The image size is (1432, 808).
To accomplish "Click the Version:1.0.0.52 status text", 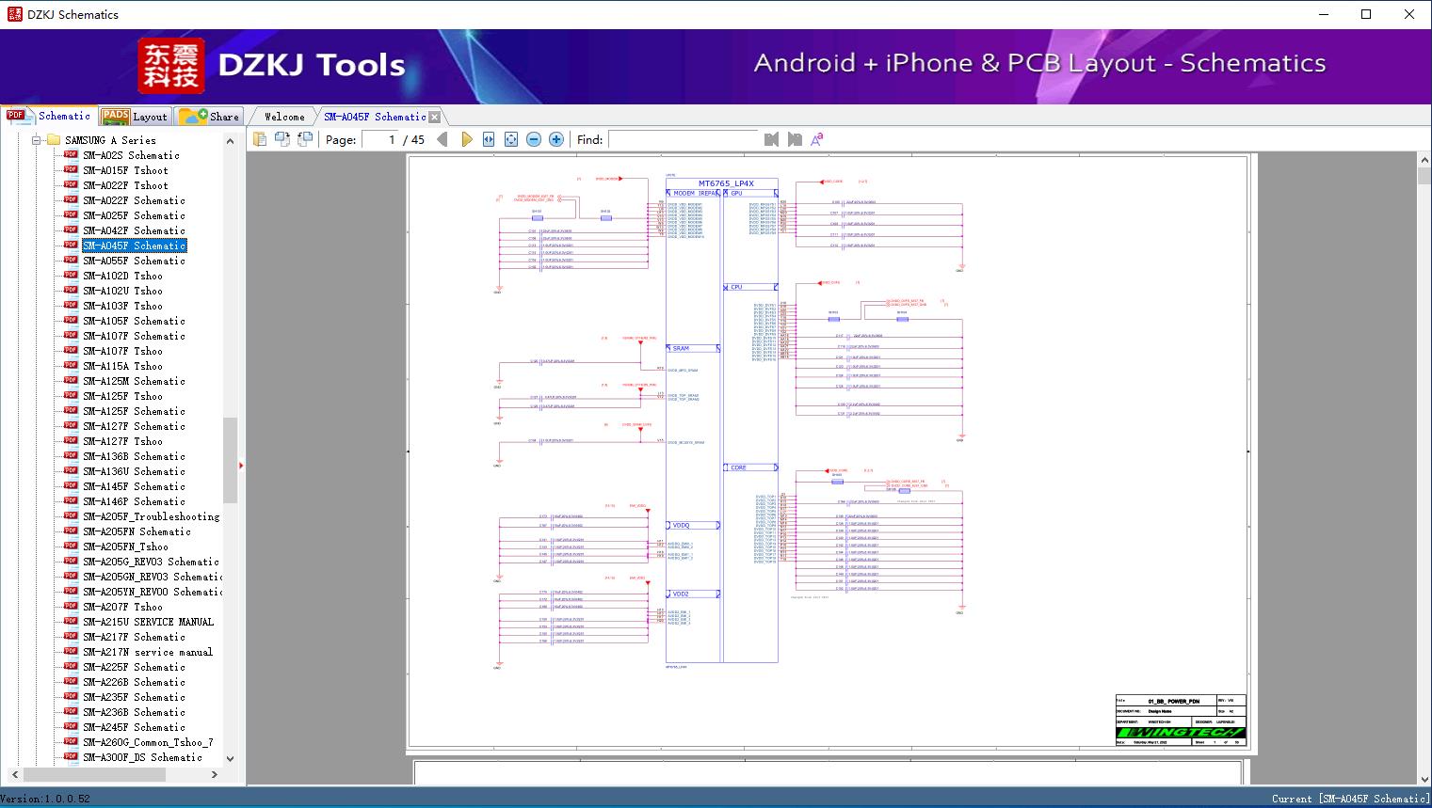I will point(46,799).
